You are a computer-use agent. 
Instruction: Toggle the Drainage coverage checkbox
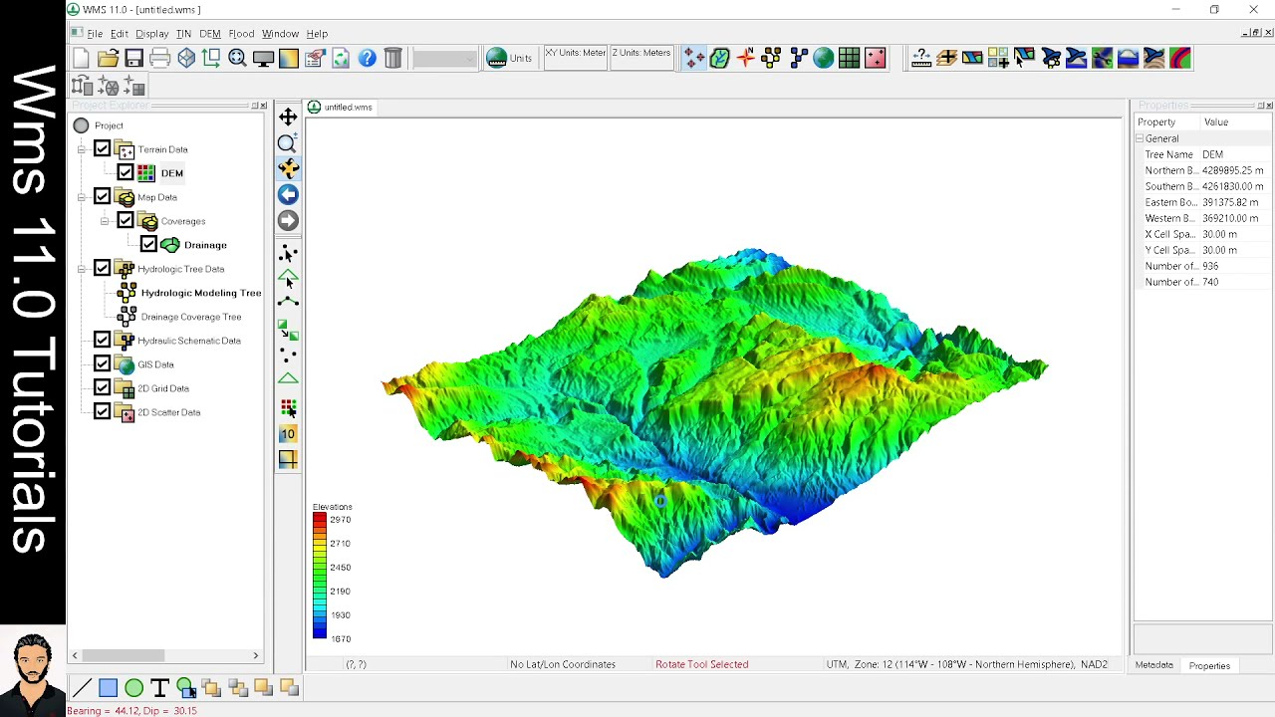coord(148,245)
